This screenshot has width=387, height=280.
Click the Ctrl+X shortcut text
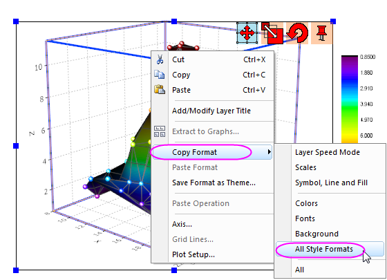tap(254, 59)
